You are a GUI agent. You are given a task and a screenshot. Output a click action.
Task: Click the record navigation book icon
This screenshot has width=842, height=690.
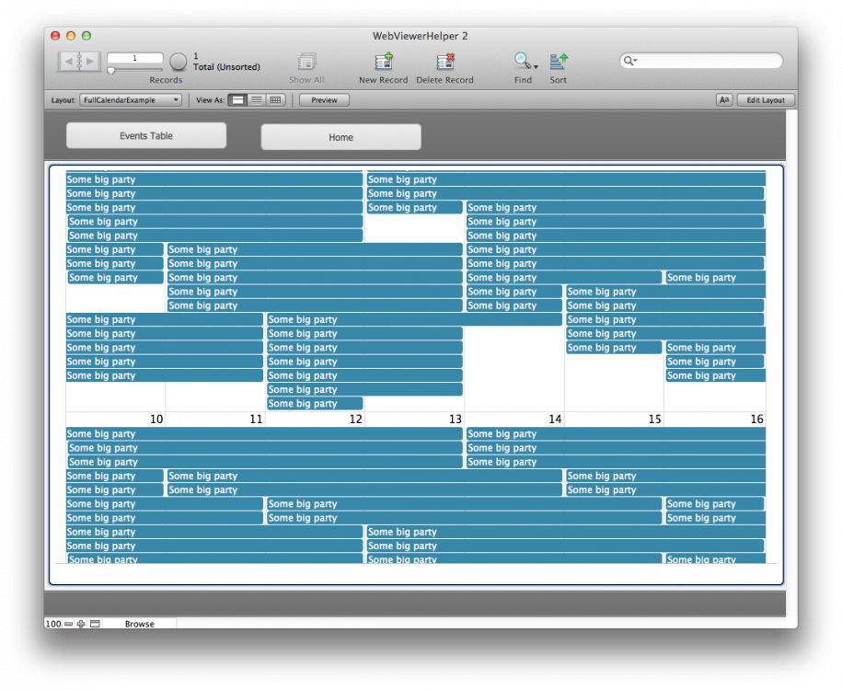(79, 62)
